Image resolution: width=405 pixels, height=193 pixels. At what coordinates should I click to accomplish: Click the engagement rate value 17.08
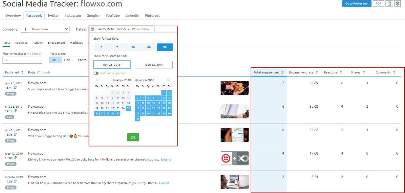point(314,153)
